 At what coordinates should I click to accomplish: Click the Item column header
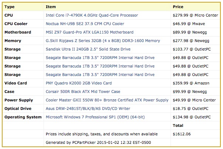(50, 7)
